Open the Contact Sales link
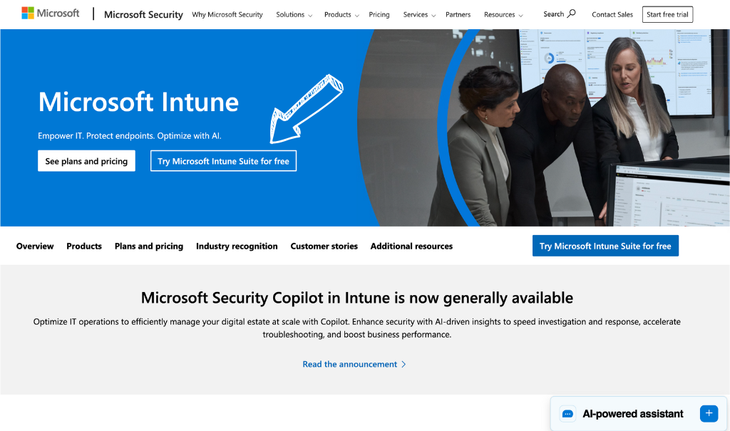Image resolution: width=730 pixels, height=431 pixels. [612, 14]
